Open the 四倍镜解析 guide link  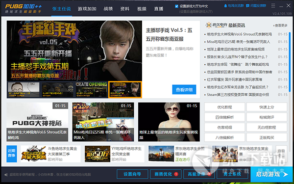point(224,117)
